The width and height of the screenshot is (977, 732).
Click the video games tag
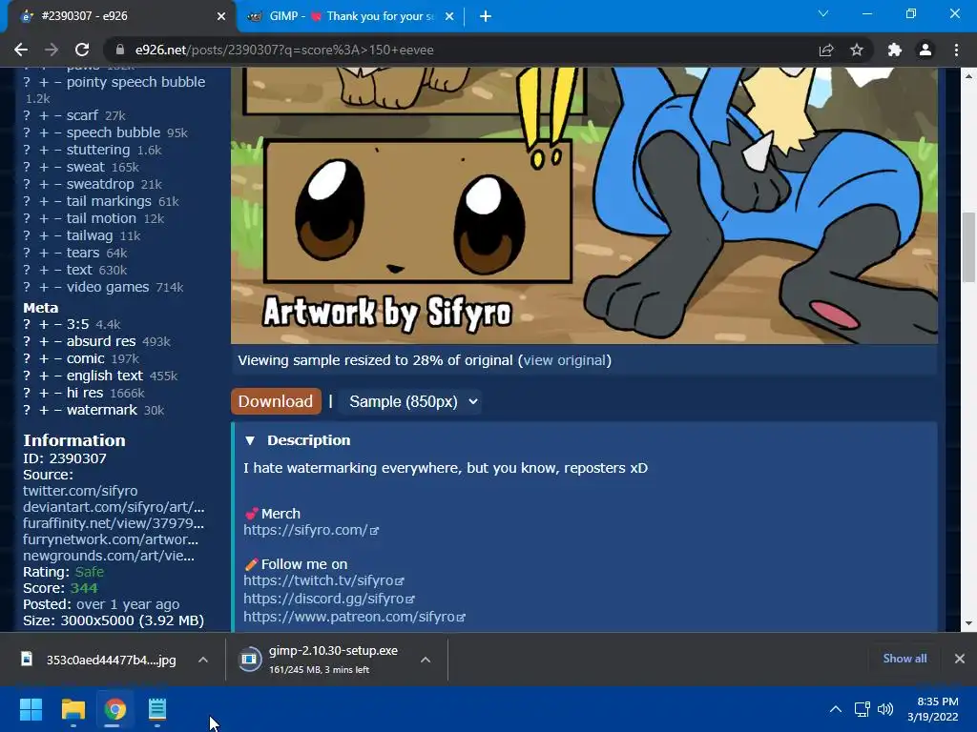tap(108, 287)
